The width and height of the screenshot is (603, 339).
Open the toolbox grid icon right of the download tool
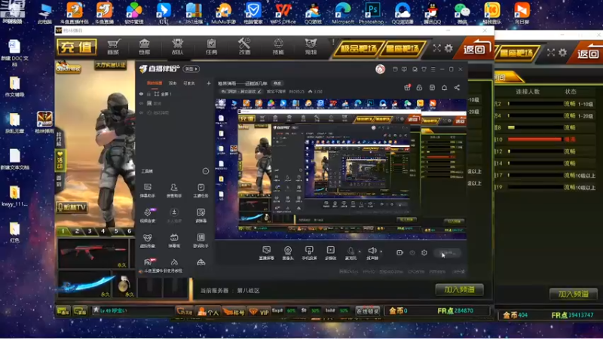(200, 215)
